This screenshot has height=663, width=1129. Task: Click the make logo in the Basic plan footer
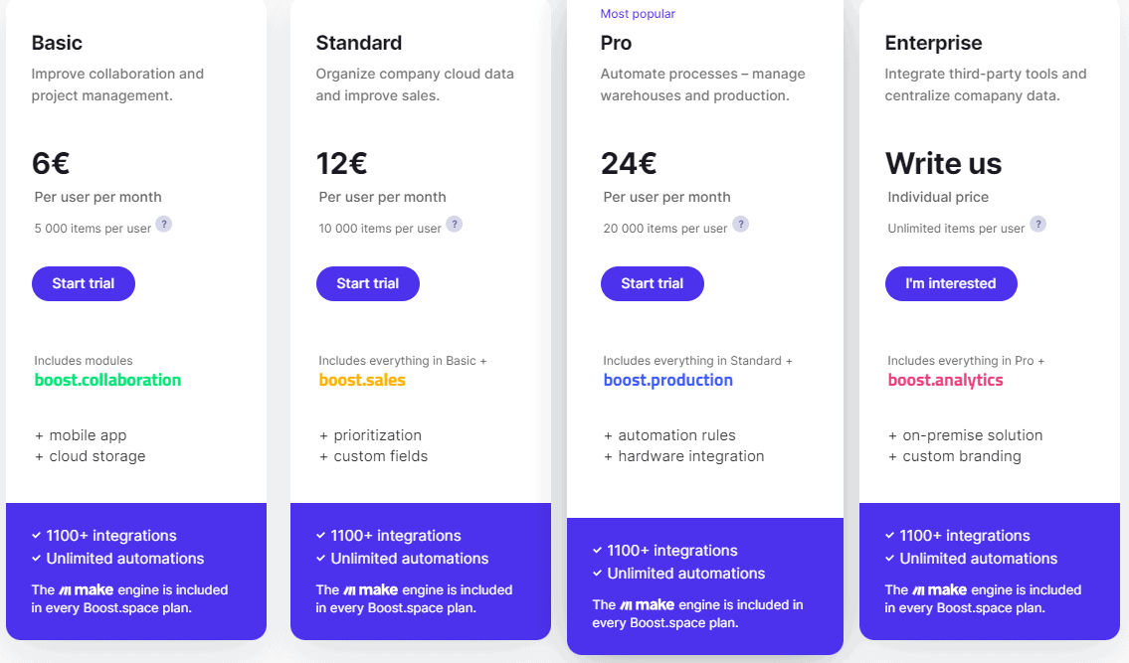click(86, 589)
